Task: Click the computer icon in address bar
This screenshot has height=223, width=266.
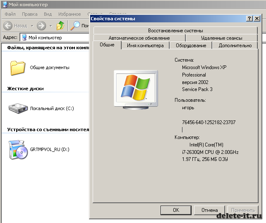Action: pyautogui.click(x=24, y=37)
